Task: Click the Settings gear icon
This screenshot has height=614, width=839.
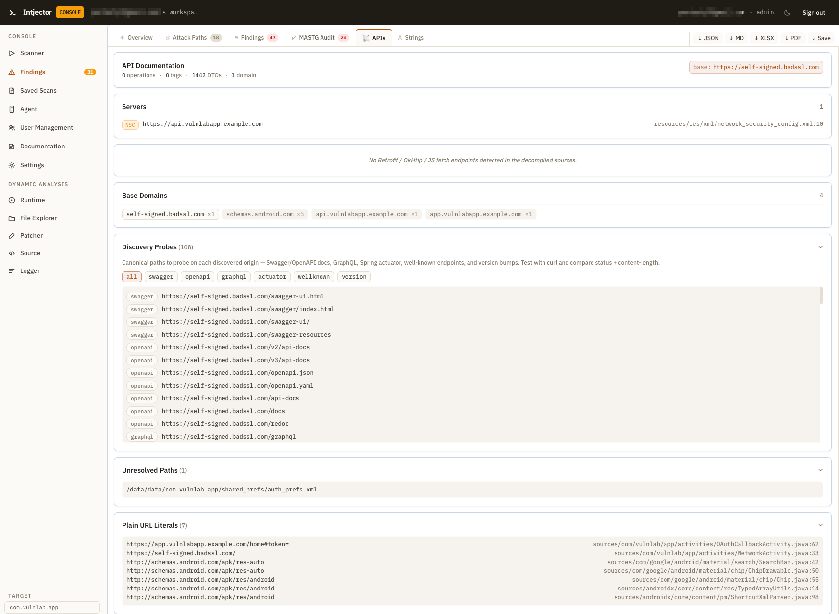Action: (12, 165)
